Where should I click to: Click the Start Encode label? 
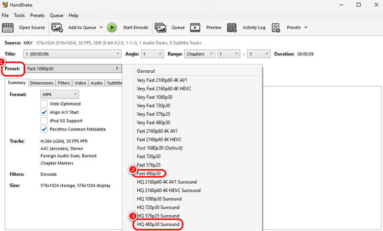pos(135,28)
